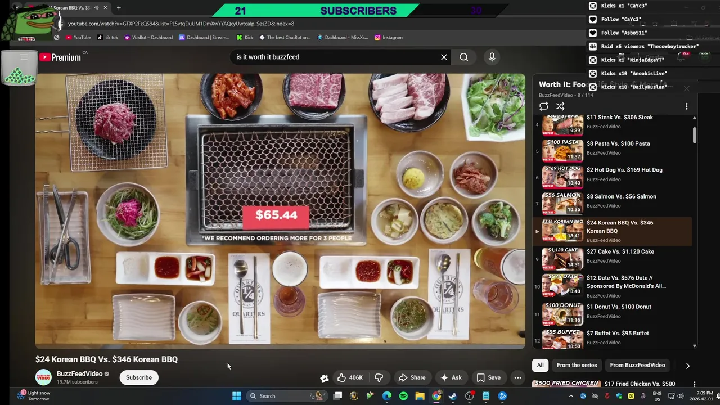This screenshot has width=720, height=405.
Task: Open a new browser tab
Action: pos(119,8)
